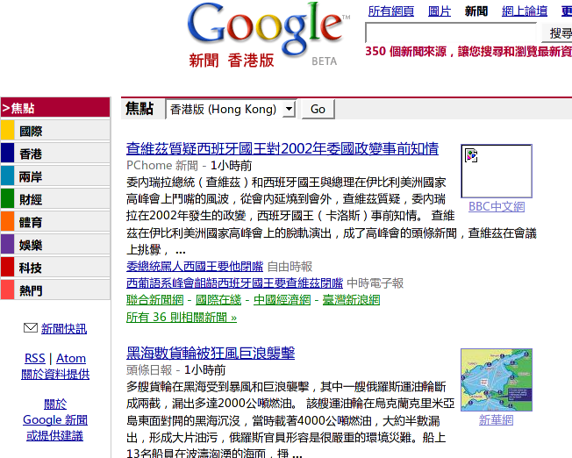
Task: Click the yellow swatch beside 國際
Action: pos(7,131)
